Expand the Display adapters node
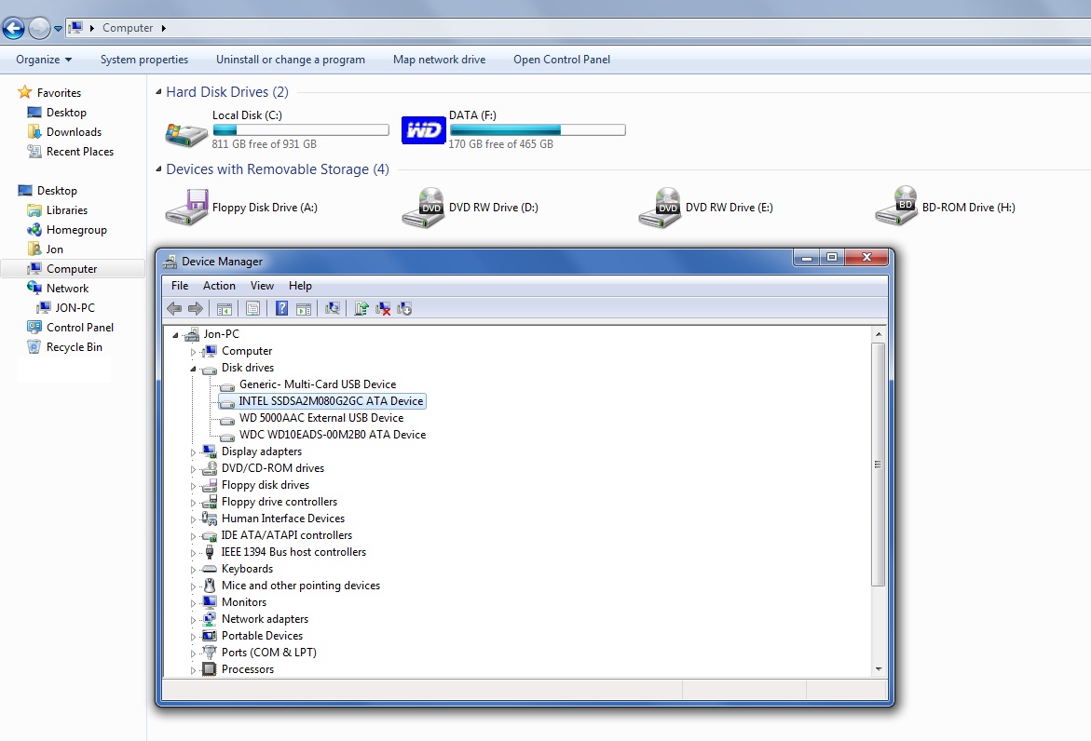Image resolution: width=1091 pixels, height=741 pixels. pyautogui.click(x=194, y=452)
